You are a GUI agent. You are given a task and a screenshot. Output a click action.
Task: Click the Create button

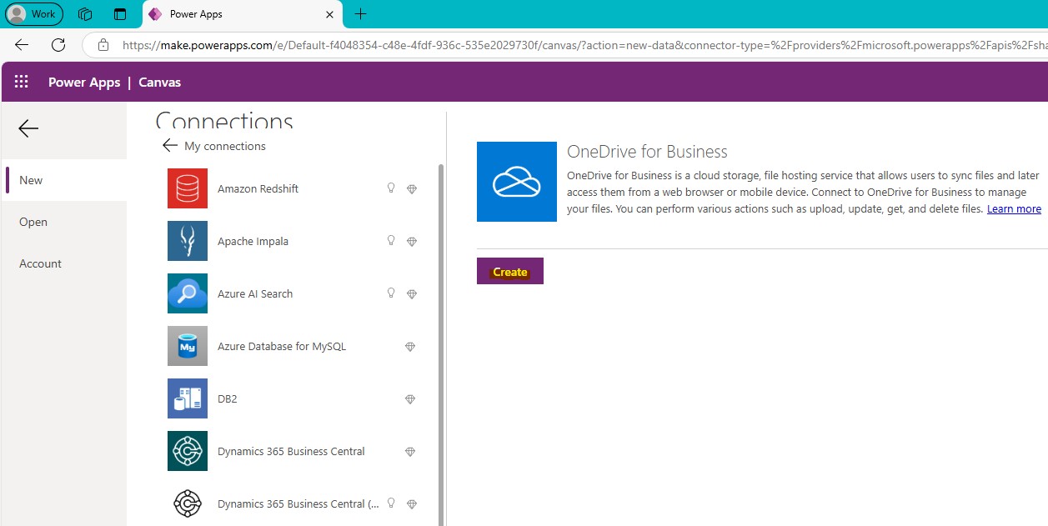pyautogui.click(x=510, y=271)
